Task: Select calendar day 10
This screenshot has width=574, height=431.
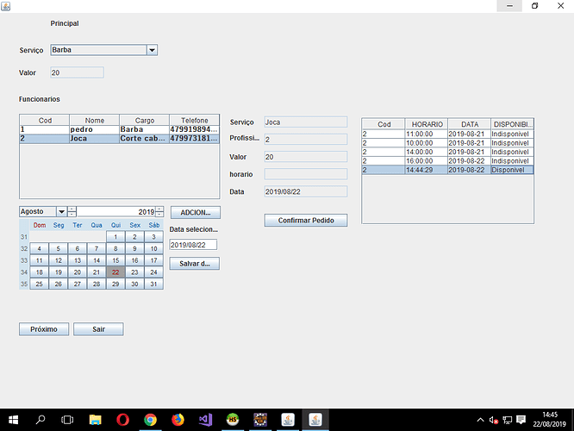Action: 153,248
